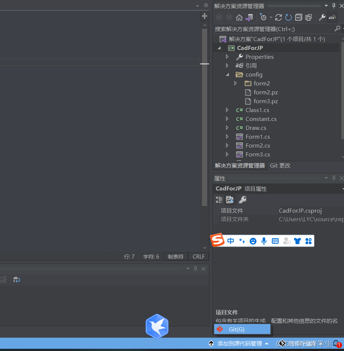Switch to the Git 更改 tab
344x351 pixels.
(x=280, y=165)
